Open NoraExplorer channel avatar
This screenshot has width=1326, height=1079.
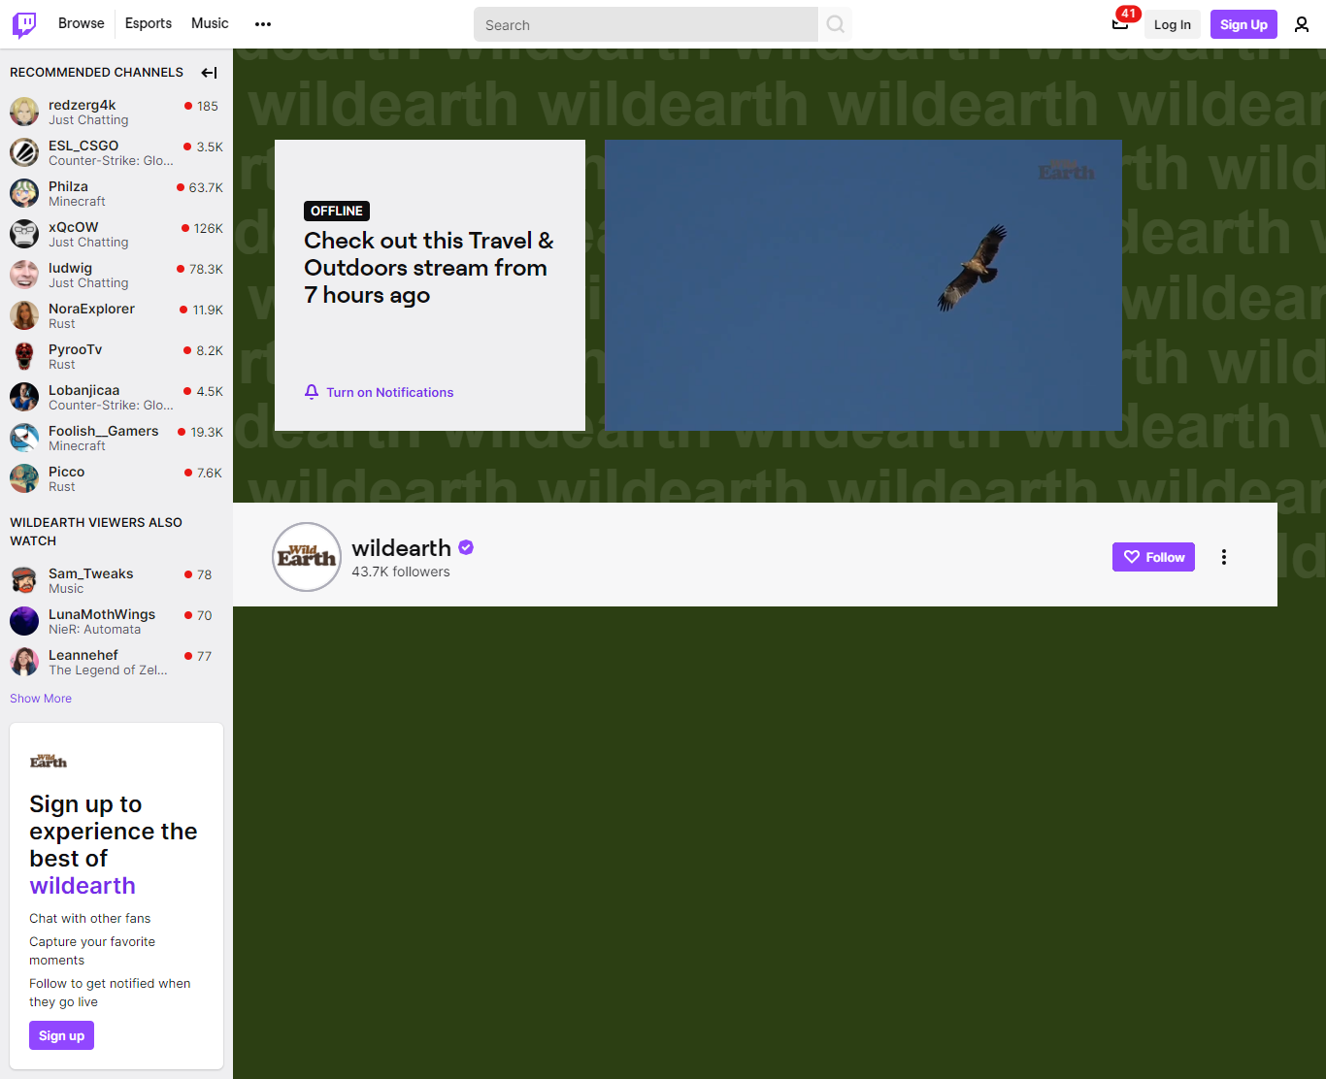click(x=24, y=315)
